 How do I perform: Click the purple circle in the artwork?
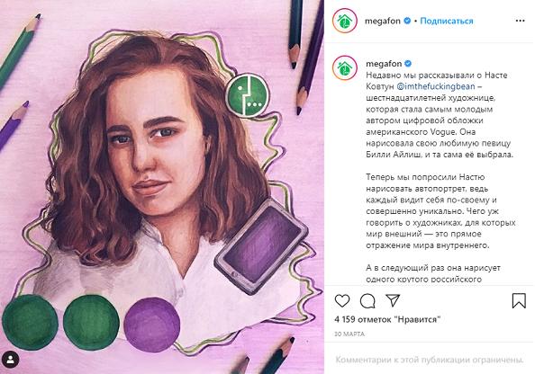(x=152, y=325)
